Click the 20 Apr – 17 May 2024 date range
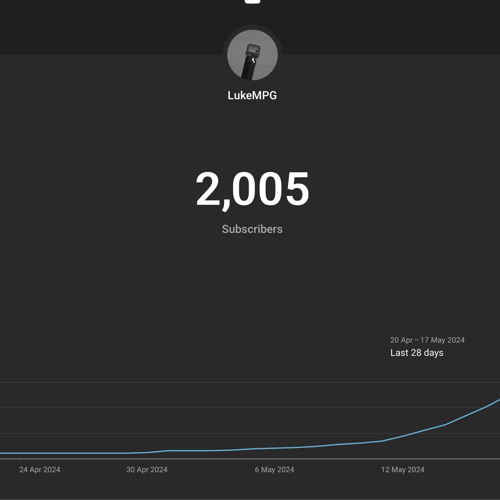500x500 pixels. pyautogui.click(x=427, y=340)
